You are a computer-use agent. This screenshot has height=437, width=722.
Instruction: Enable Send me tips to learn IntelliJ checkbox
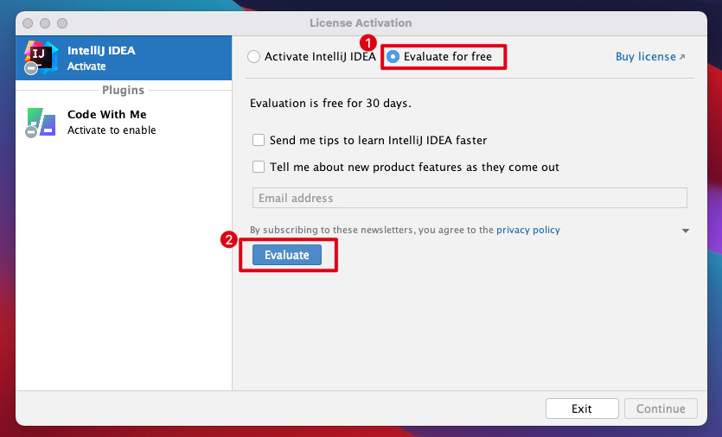(259, 140)
